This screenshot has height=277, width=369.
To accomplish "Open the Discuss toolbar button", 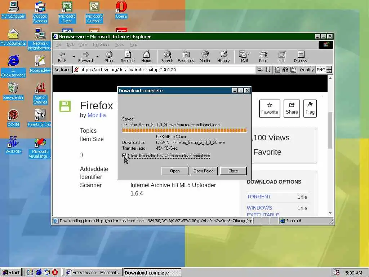I will [x=301, y=57].
